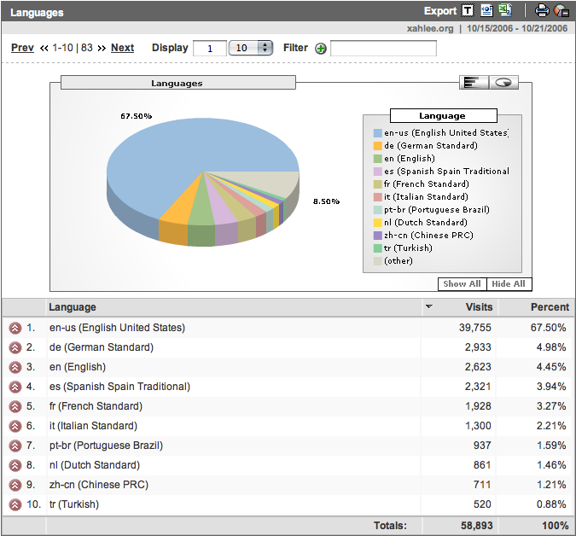Click the green plus filter icon
The height and width of the screenshot is (536, 576).
pos(321,49)
